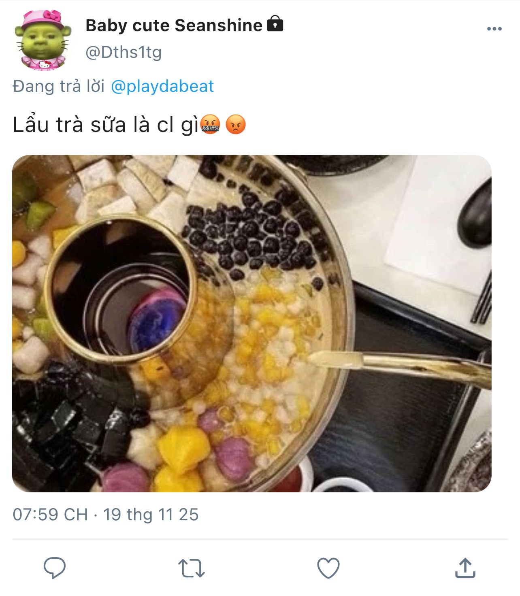The height and width of the screenshot is (596, 520).
Task: Open the Shrek Hello Kitty profile avatar
Action: [x=43, y=40]
